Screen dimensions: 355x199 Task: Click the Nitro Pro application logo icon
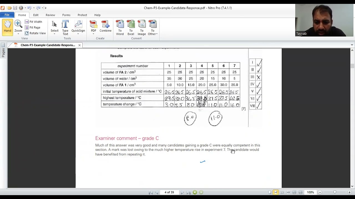(2, 8)
